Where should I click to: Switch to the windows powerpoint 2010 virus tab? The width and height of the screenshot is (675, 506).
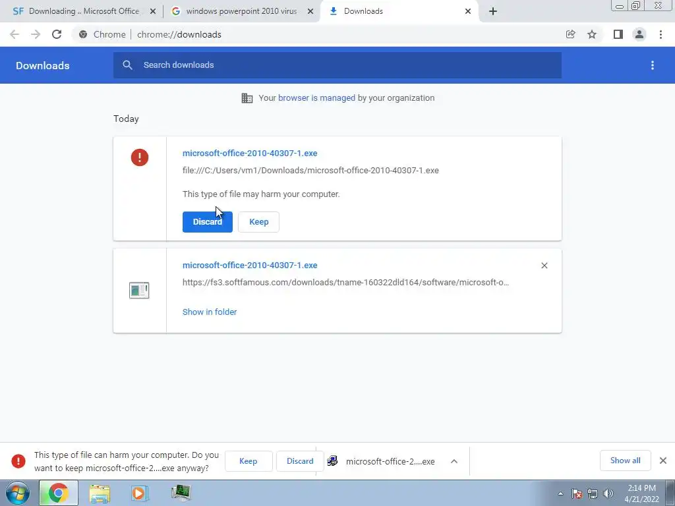point(241,11)
